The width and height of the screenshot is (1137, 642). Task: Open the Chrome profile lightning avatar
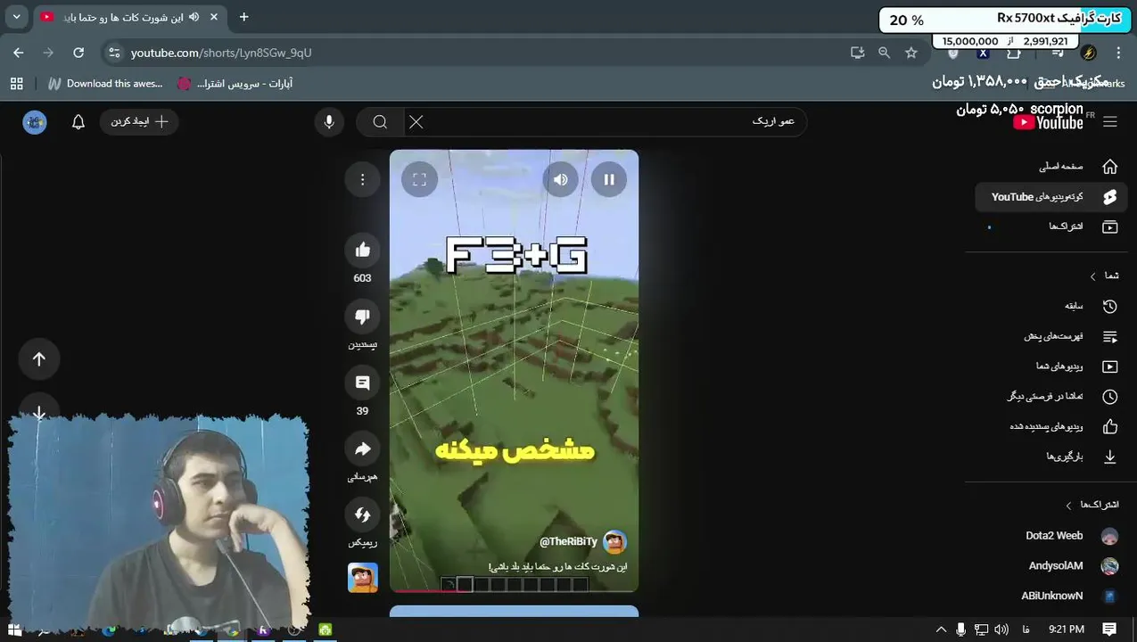click(1088, 53)
